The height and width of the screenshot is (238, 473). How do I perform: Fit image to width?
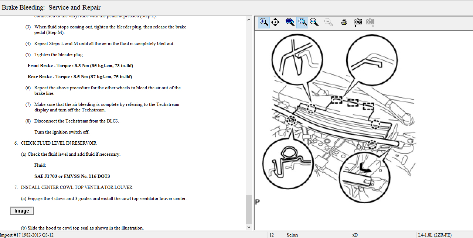314,22
